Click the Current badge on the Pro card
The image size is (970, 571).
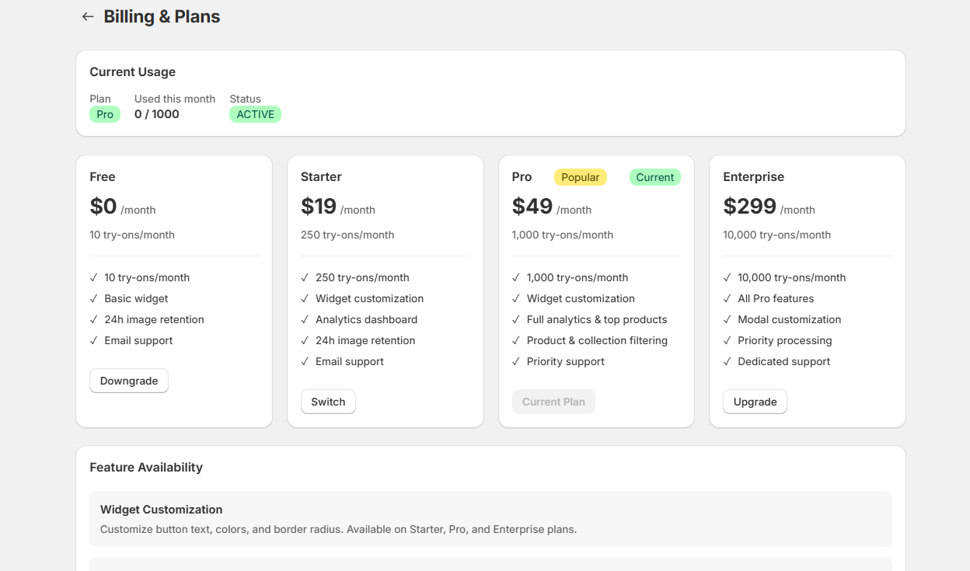point(654,177)
